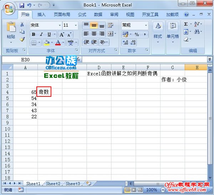This screenshot has height=195, width=214.
Task: Save the workbook from Quick Access Toolbar
Action: [22, 5]
